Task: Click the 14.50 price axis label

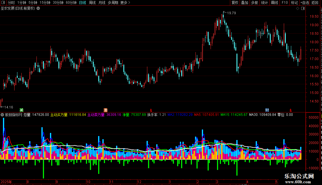Action: pyautogui.click(x=314, y=101)
